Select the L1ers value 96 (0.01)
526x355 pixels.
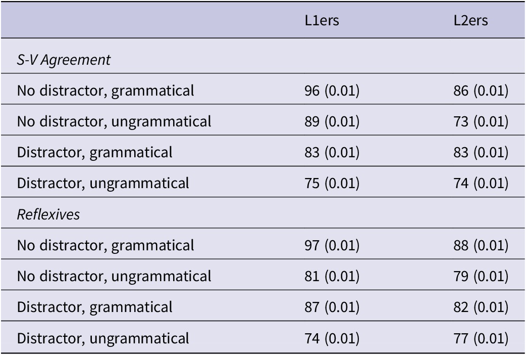[x=332, y=91]
